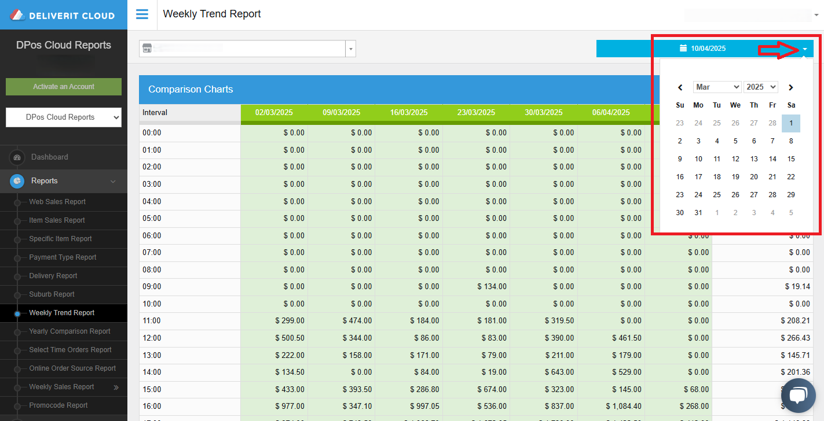
Task: Open Online Order Source Report
Action: (x=72, y=368)
